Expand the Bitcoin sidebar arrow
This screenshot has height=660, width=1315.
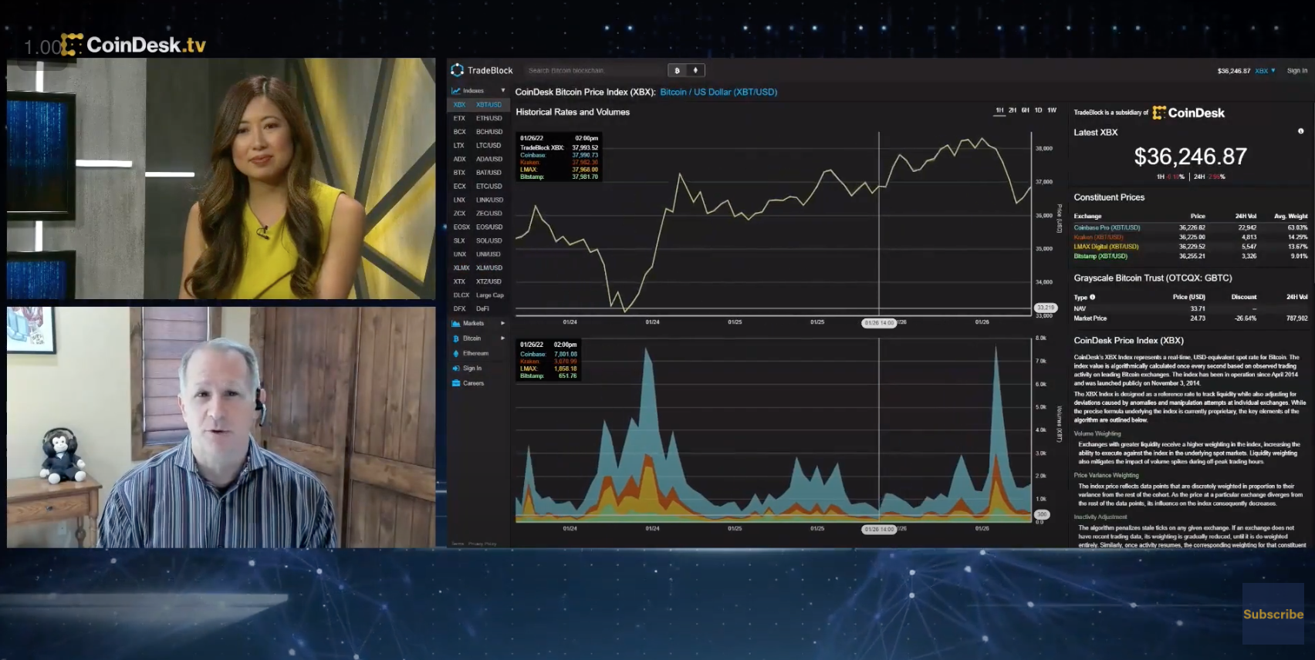click(503, 338)
